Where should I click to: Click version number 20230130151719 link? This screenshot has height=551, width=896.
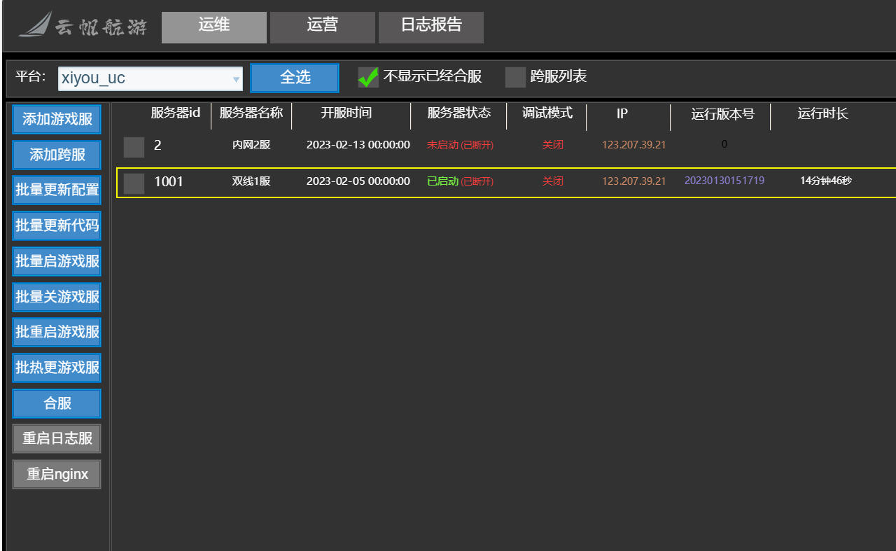coord(724,181)
